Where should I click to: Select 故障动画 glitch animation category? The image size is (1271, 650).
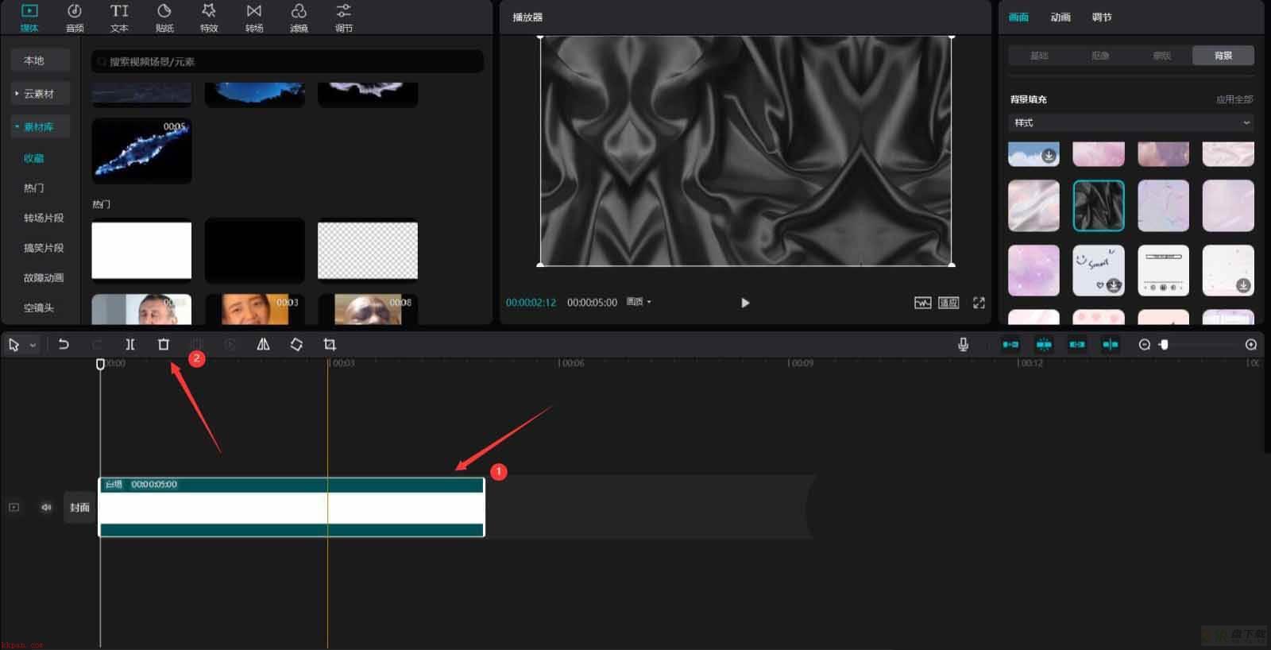pyautogui.click(x=44, y=278)
